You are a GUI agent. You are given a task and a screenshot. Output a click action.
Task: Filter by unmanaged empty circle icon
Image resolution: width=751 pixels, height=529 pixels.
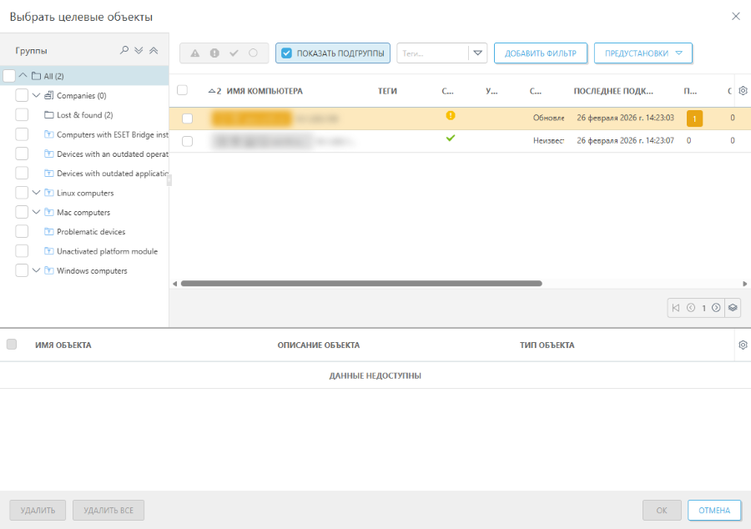253,53
